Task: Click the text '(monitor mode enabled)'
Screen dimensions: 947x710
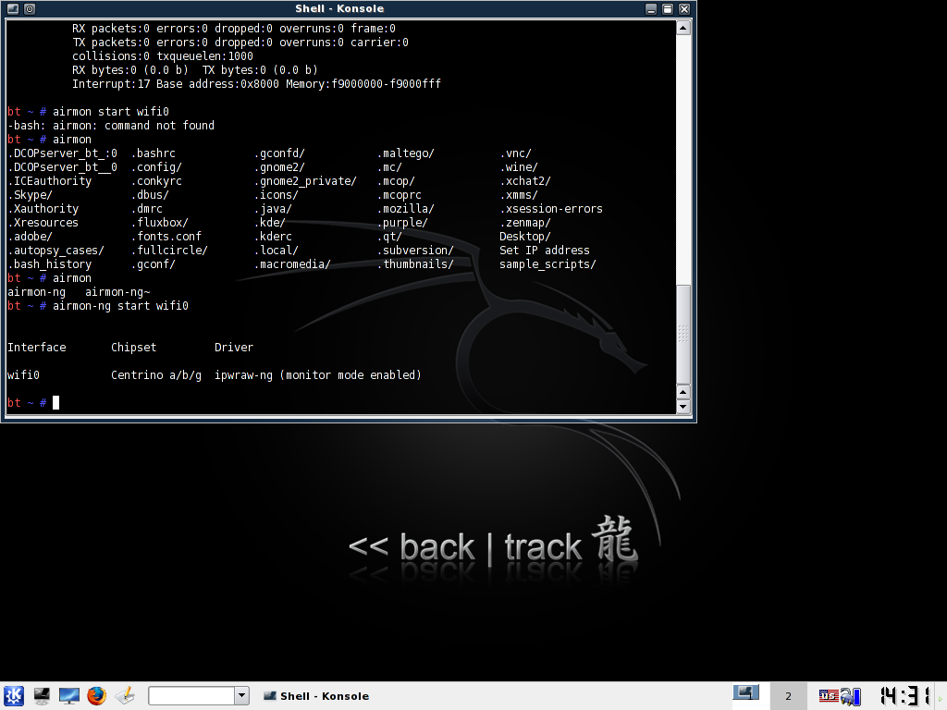Action: click(351, 375)
